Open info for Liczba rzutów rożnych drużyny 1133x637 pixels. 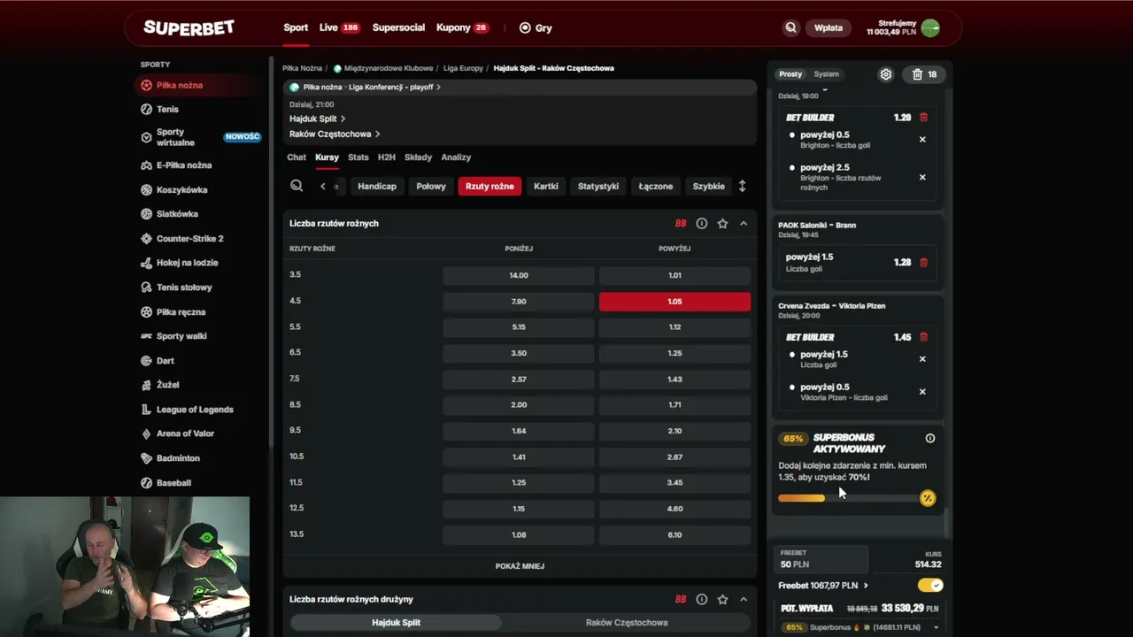(701, 599)
